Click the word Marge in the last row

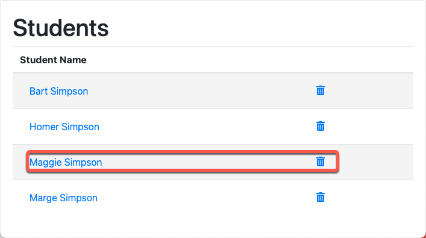43,198
